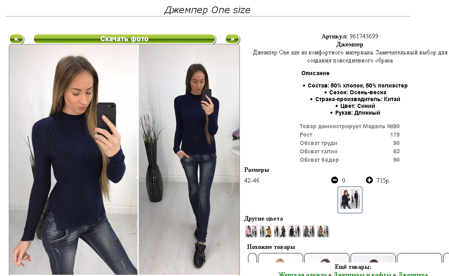
Task: Select the navy jumper preview thumbnail
Action: click(350, 200)
